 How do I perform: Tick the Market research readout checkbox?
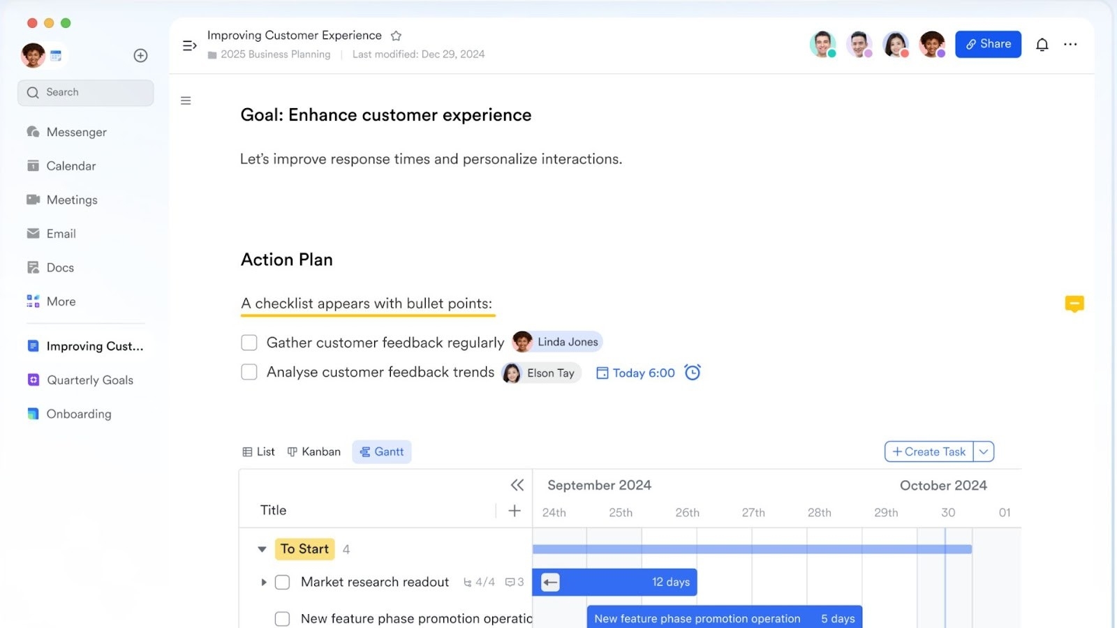coord(282,582)
